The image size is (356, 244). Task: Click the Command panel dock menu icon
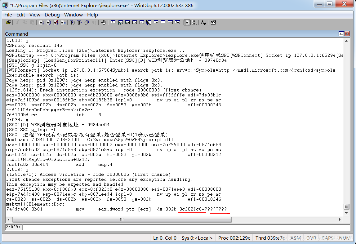click(x=341, y=34)
